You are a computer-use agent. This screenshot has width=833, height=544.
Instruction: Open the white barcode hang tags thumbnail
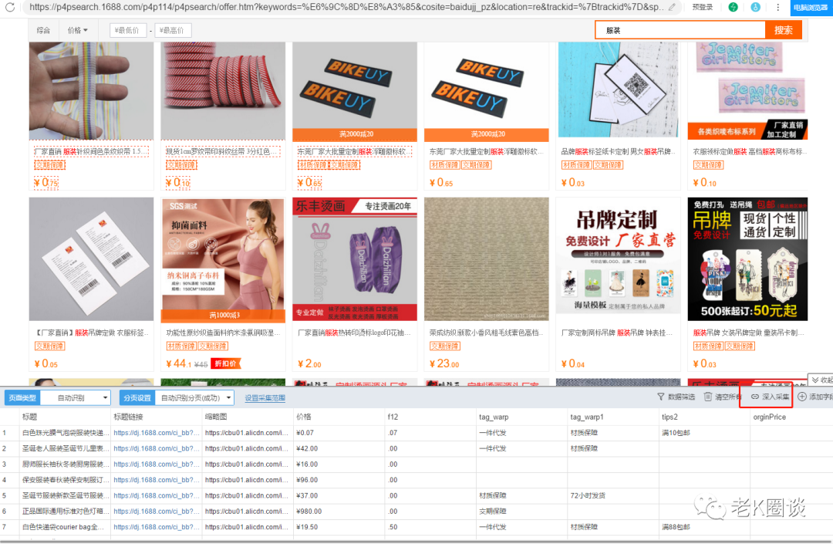pyautogui.click(x=91, y=259)
